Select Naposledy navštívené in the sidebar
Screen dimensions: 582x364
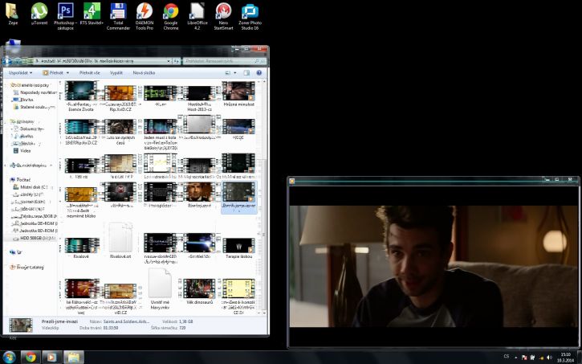point(35,92)
